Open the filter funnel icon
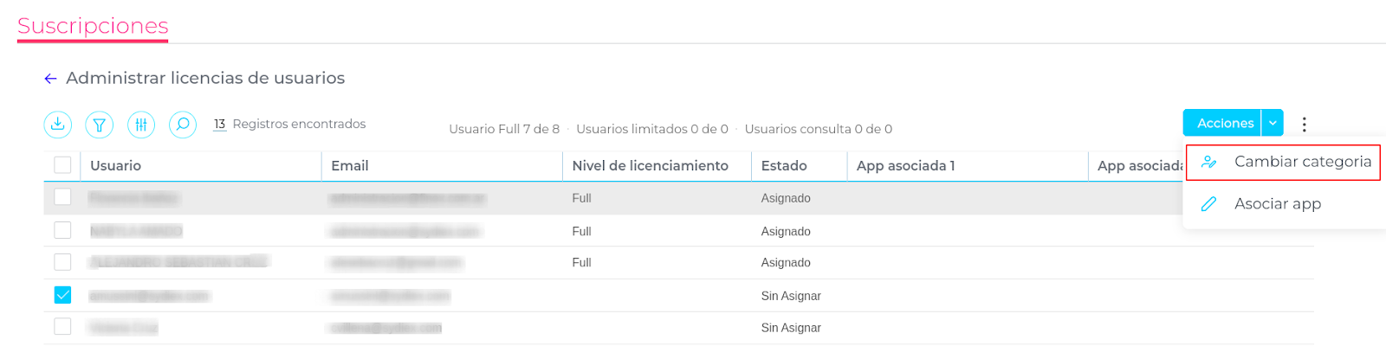The width and height of the screenshot is (1386, 346). [100, 125]
